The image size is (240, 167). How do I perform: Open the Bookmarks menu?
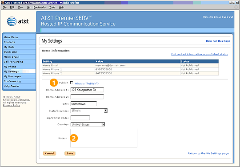(40, 8)
